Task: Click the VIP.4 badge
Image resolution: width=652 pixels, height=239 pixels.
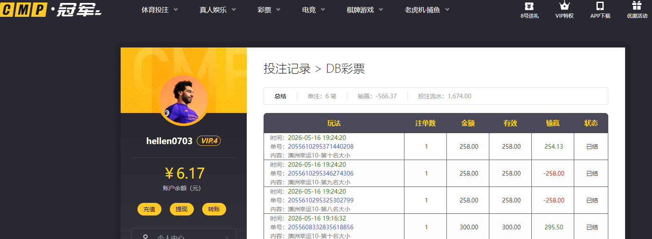Action: (x=209, y=141)
